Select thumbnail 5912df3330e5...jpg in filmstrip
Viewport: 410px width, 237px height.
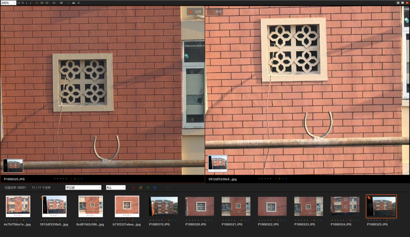pyautogui.click(x=54, y=206)
